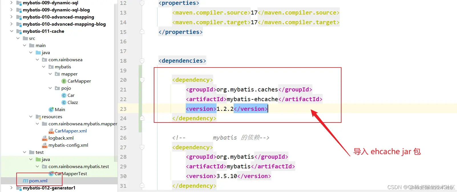Click the XML icon beside logback.xml
This screenshot has height=192, width=457.
tap(45, 138)
